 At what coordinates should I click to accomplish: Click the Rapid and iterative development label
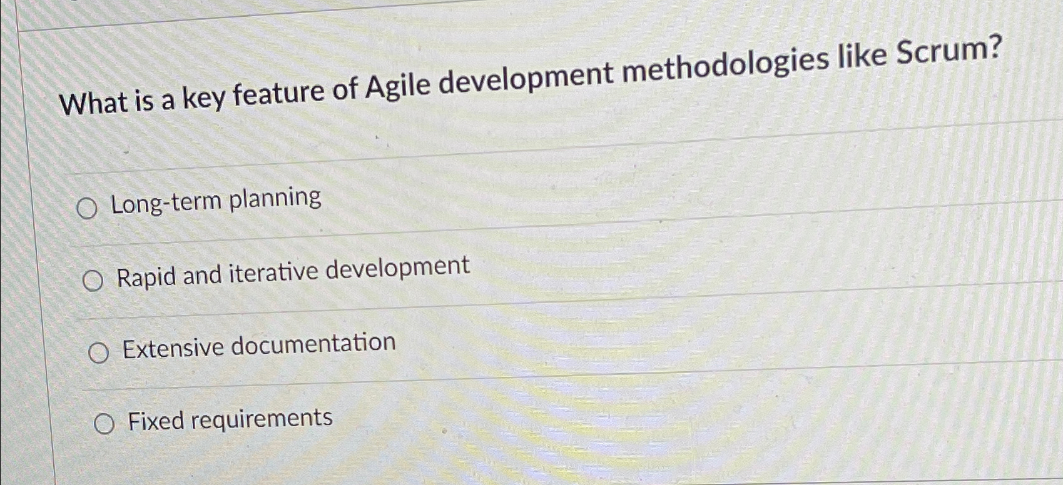tap(294, 272)
